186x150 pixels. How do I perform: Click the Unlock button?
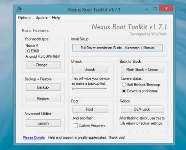pyautogui.click(x=90, y=69)
